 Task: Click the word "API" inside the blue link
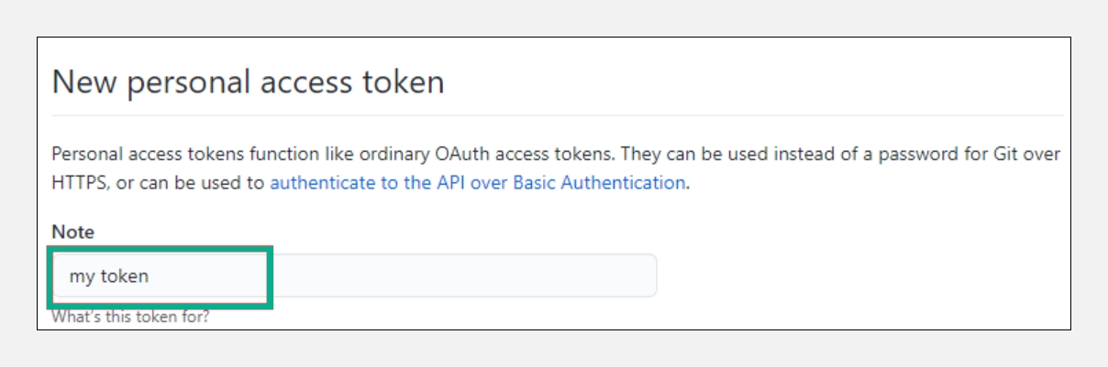coord(450,182)
